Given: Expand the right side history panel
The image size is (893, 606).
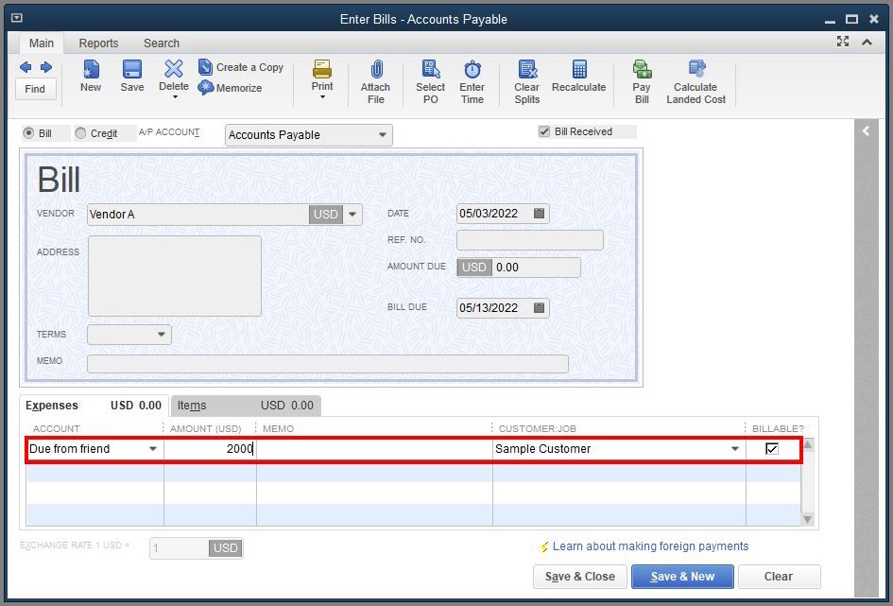Looking at the screenshot, I should pos(866,131).
